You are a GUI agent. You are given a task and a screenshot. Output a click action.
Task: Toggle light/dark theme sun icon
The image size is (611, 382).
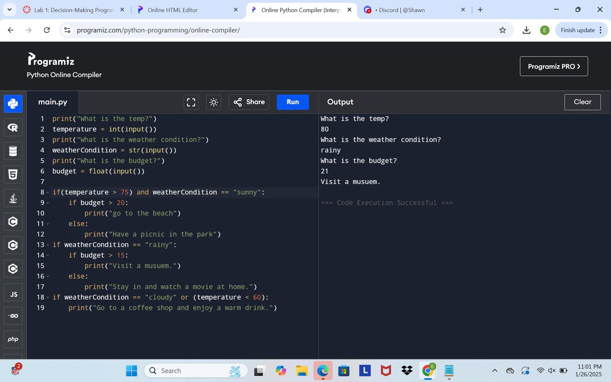(213, 102)
